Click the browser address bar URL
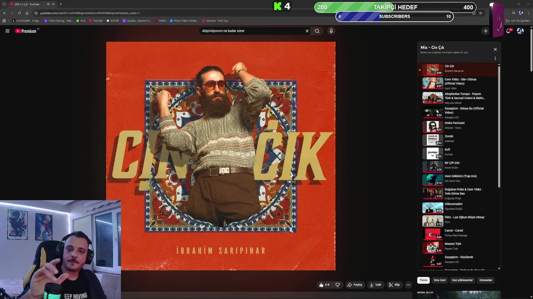 (x=90, y=13)
